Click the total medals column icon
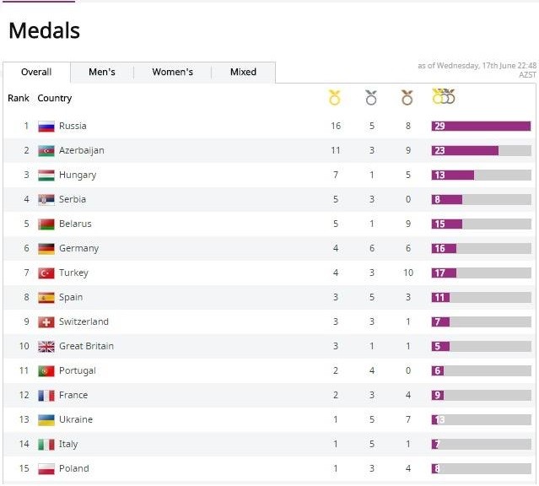539x486 pixels. 444,97
